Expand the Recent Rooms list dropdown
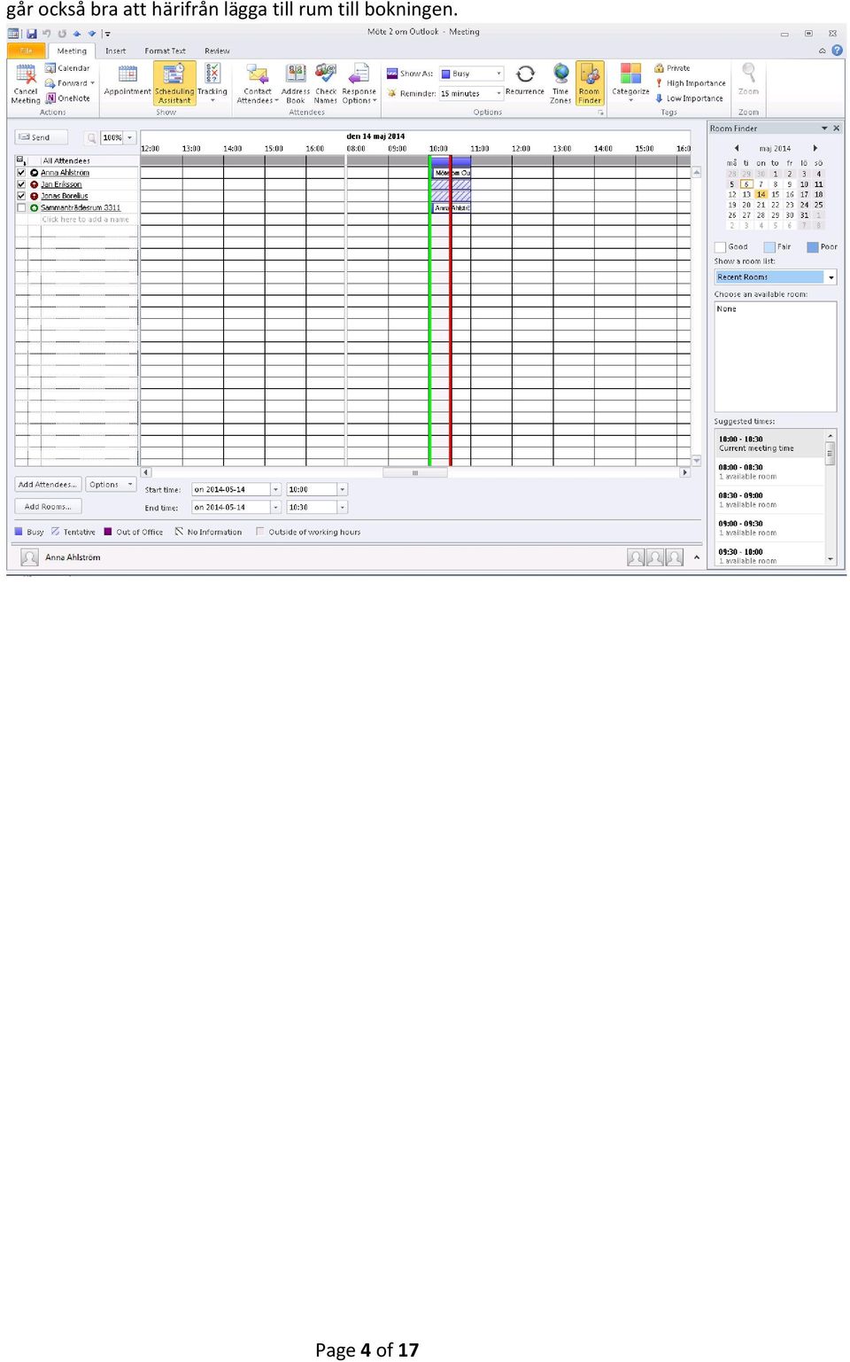Viewport: 850px width, 1362px height. [831, 277]
